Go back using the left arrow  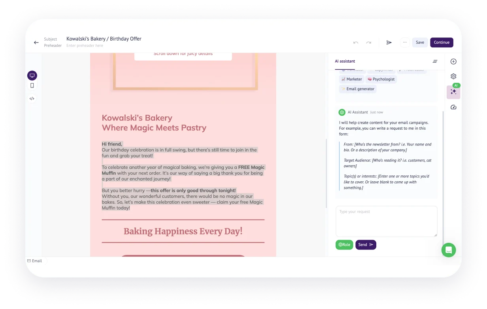click(36, 43)
